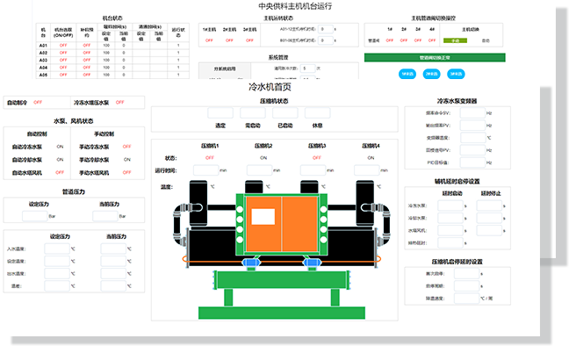Toggle 2#主机 OFF in back window

coord(229,40)
